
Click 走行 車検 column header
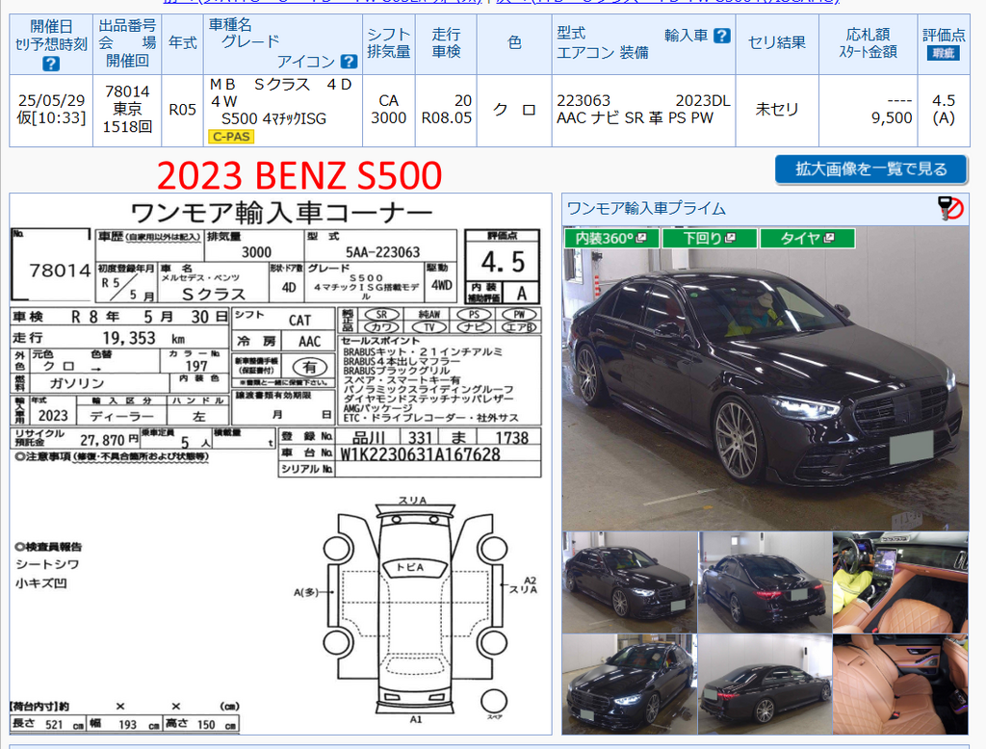(x=446, y=42)
